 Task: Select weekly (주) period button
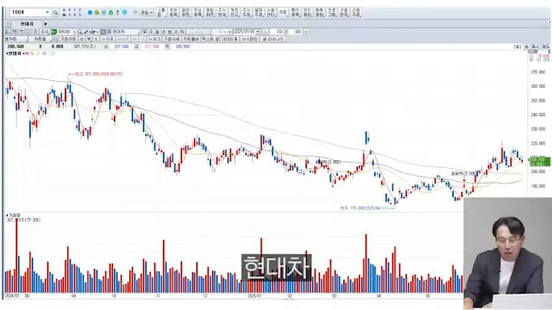(x=151, y=32)
